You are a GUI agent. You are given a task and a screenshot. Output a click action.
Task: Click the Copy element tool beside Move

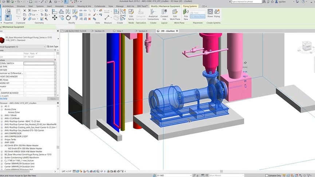[x=62, y=18]
